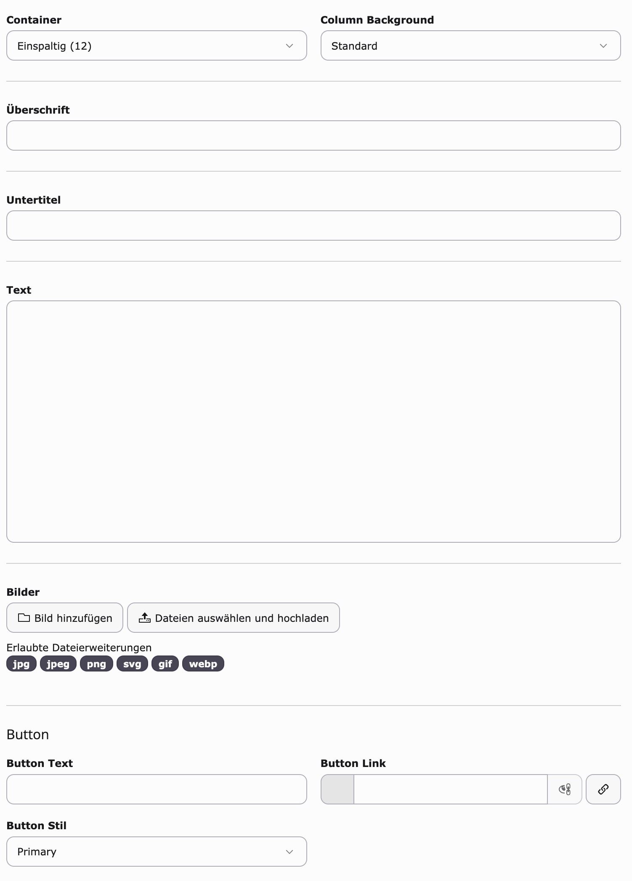Viewport: 632px width, 881px height.
Task: Click the Erlaubte Dateierweiterungen label text
Action: 79,647
